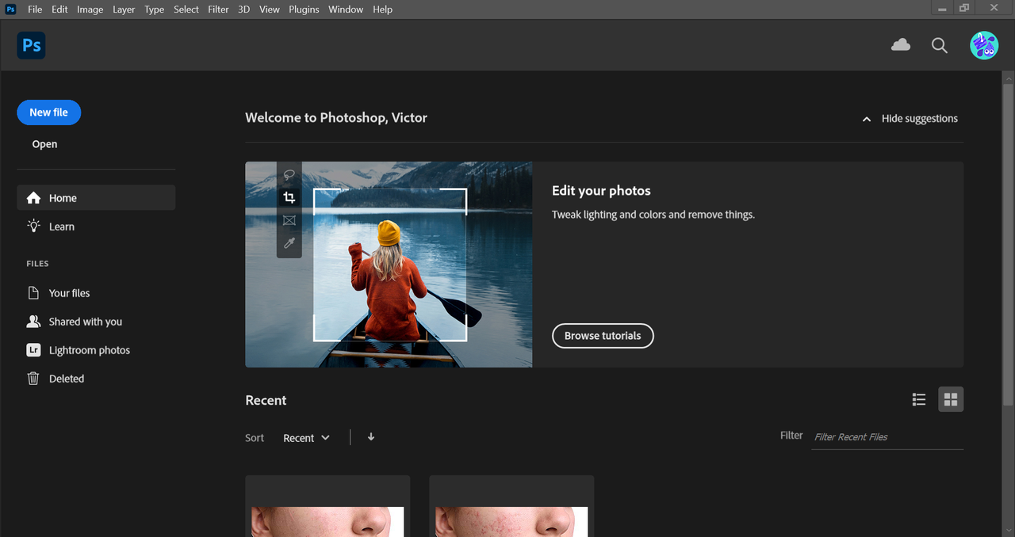
Task: Open the user profile avatar
Action: [984, 45]
